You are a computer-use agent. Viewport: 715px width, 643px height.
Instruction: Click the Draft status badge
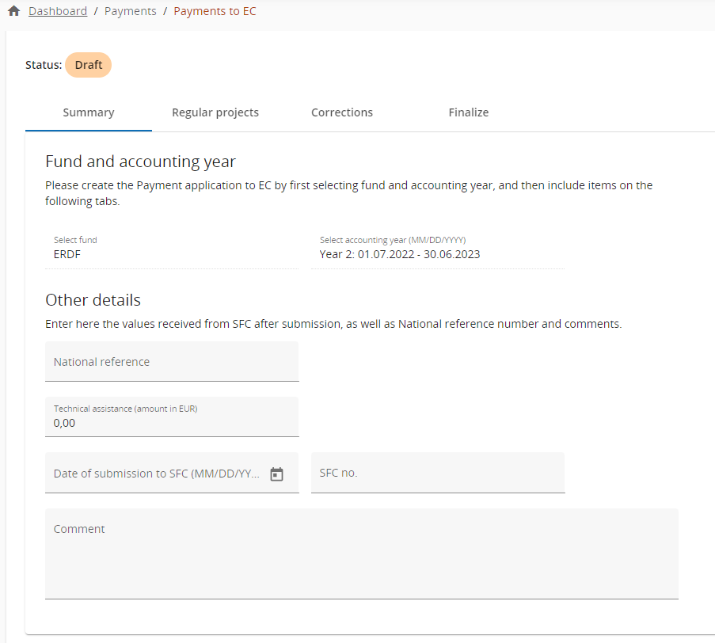tap(88, 65)
